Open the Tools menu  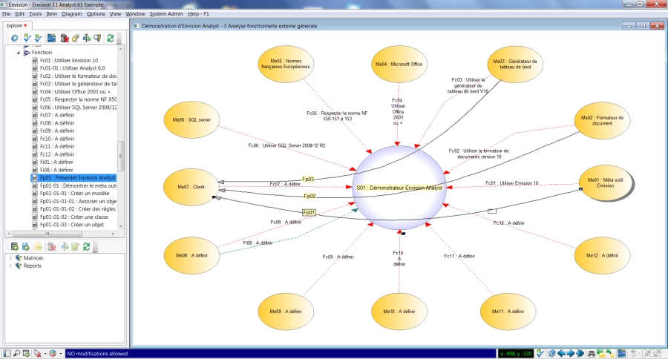pos(36,13)
